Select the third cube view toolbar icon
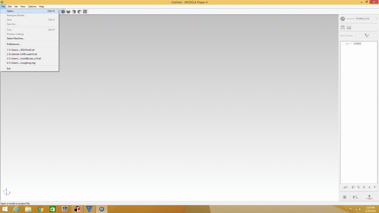 point(74,12)
